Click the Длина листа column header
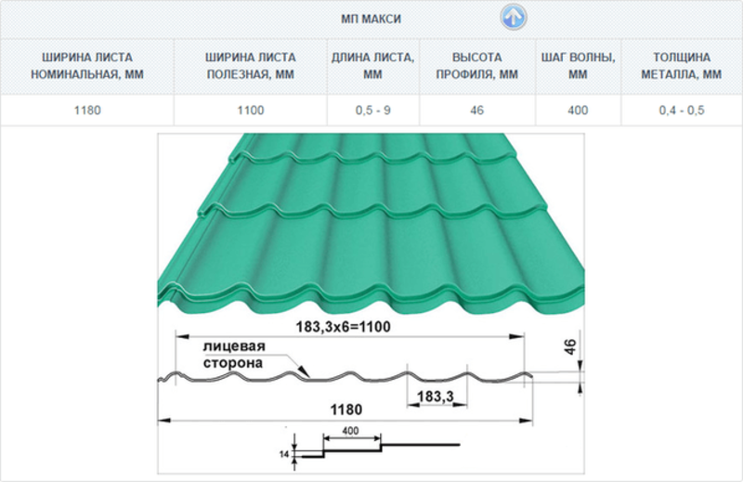This screenshot has height=482, width=743. pyautogui.click(x=373, y=66)
